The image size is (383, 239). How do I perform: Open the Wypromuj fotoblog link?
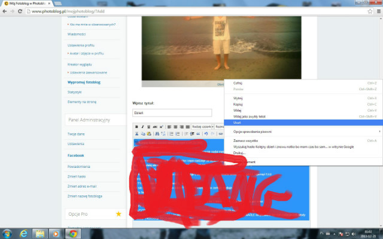[84, 82]
